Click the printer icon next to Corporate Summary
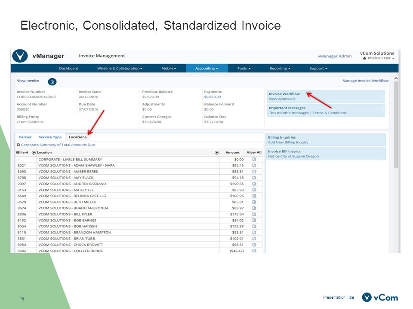 [x=18, y=145]
